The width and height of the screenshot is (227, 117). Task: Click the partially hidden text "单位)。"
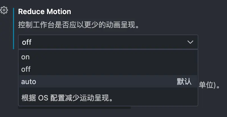210,85
